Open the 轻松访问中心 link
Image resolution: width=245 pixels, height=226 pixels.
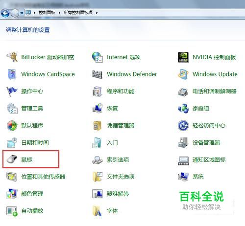[x=209, y=126]
